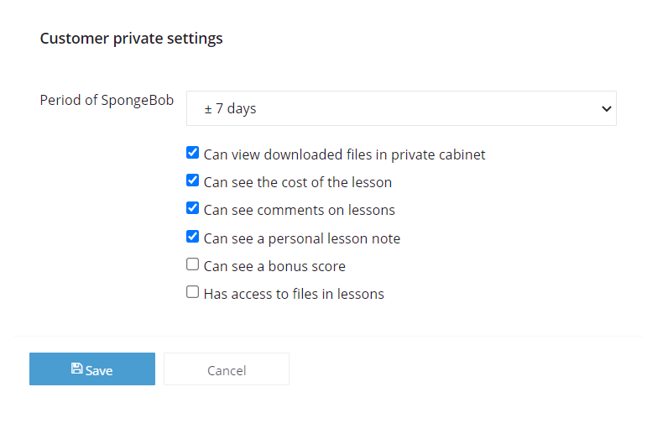Open the Period of SpongeBob dropdown
This screenshot has height=434, width=647.
(401, 108)
